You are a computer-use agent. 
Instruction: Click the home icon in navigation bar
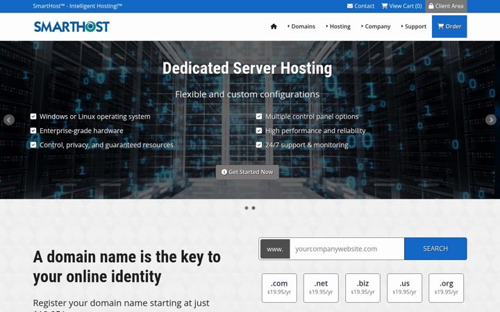tap(274, 26)
